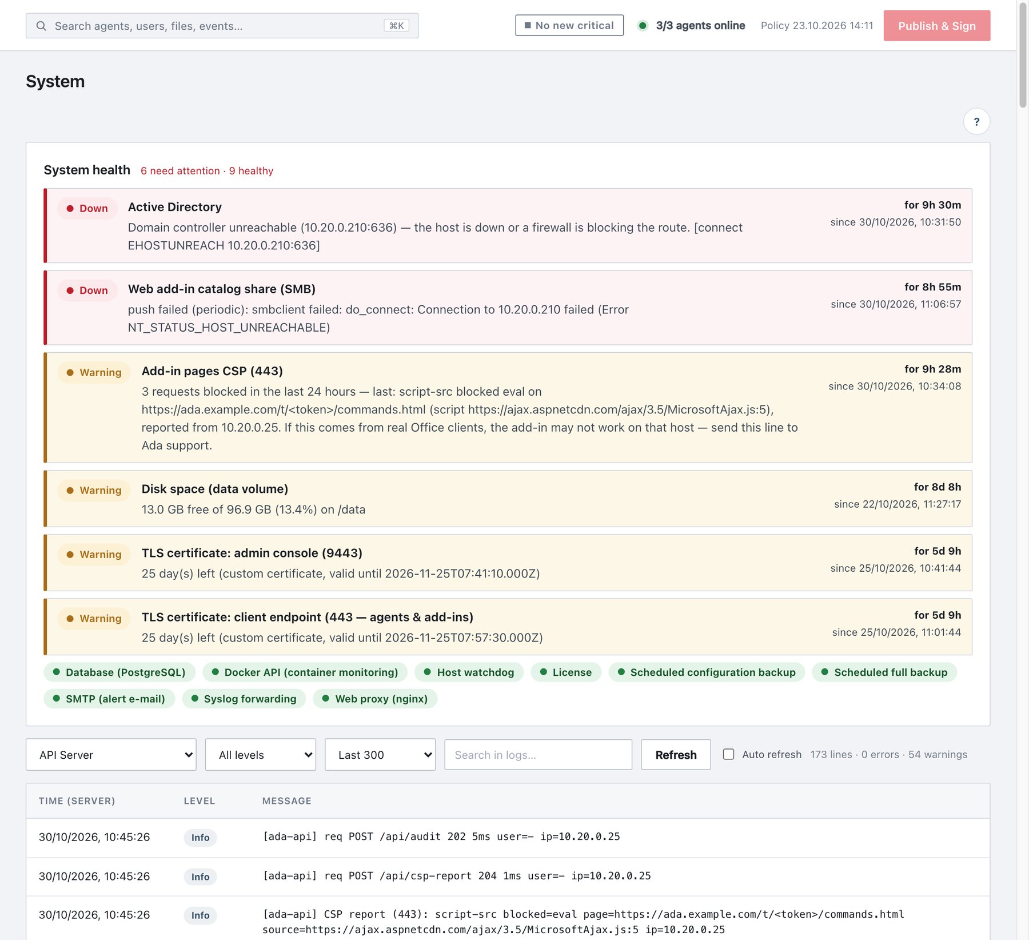Click the Refresh logs button
Image resolution: width=1029 pixels, height=940 pixels.
[676, 755]
